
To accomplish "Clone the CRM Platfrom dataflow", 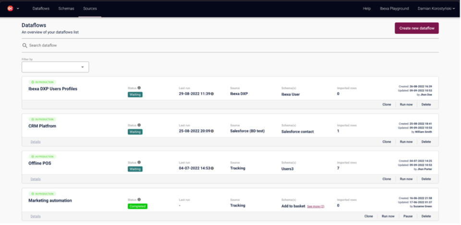I will pos(387,142).
